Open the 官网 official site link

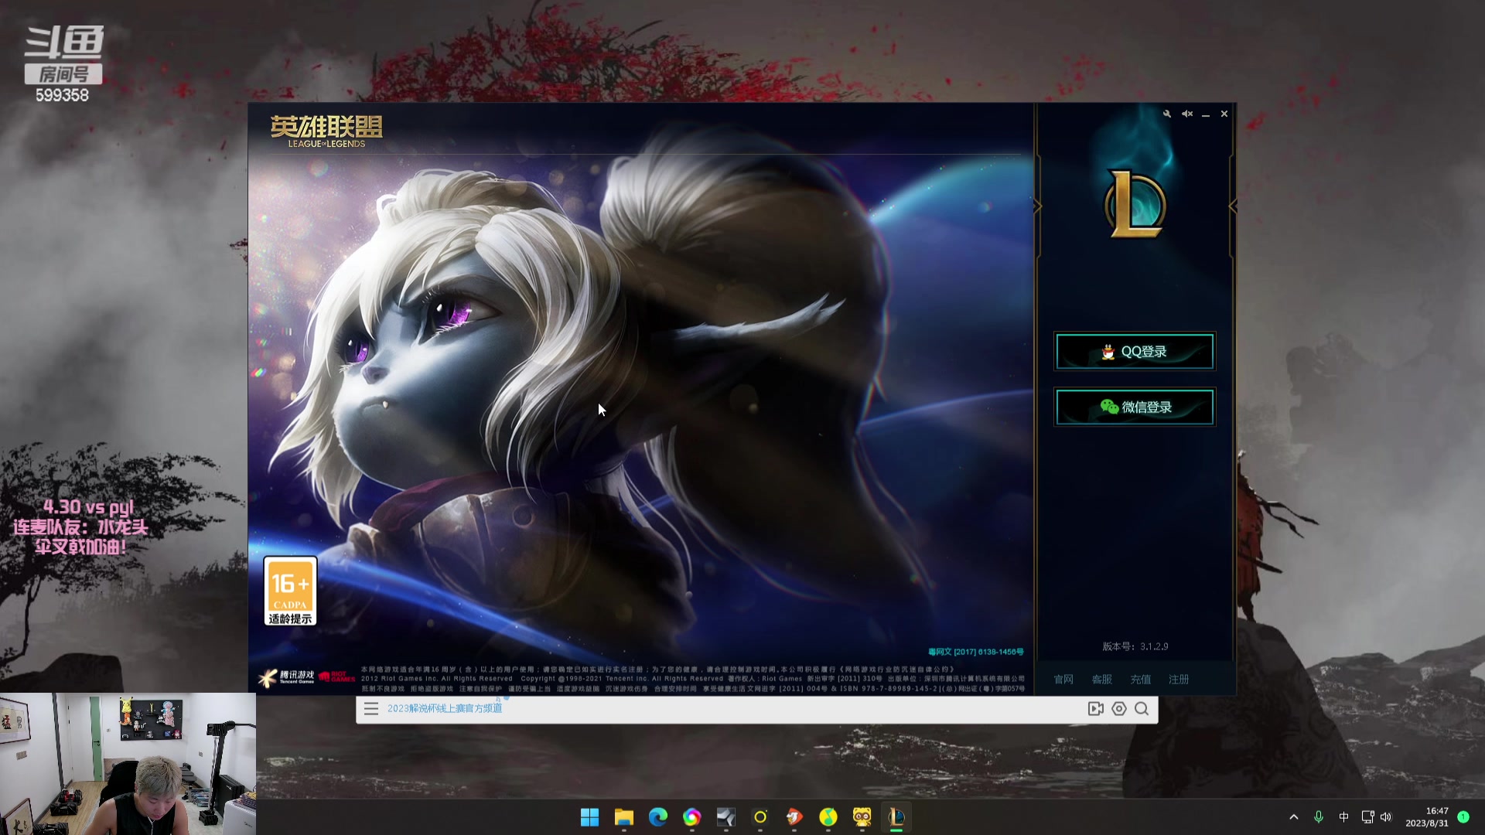(x=1063, y=680)
